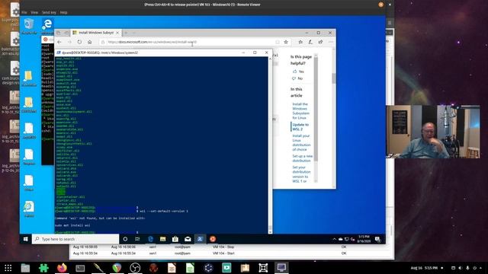
Task: Close the 'Install Windows Subsyst' tab
Action: [117, 33]
